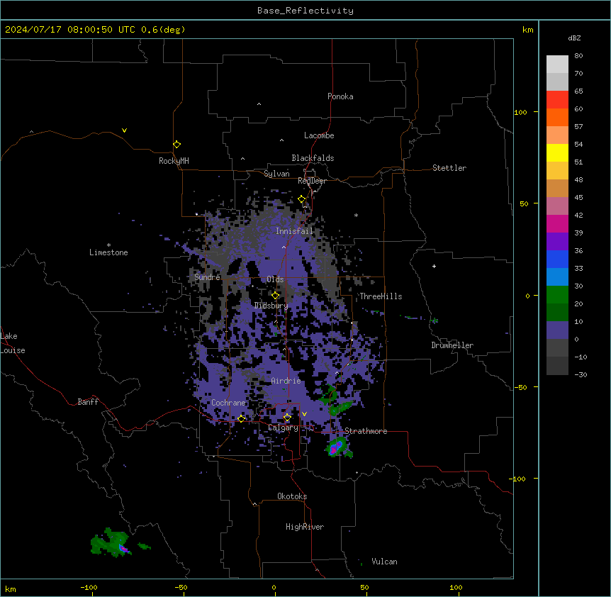Screen dimensions: 611x597
Task: Click the RockyMH label
Action: pyautogui.click(x=174, y=161)
